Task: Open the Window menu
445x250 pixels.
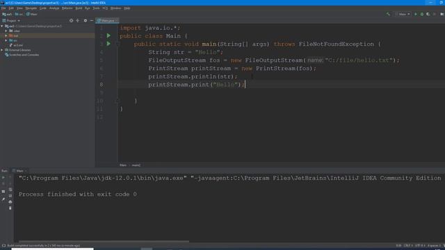Action: click(116, 8)
